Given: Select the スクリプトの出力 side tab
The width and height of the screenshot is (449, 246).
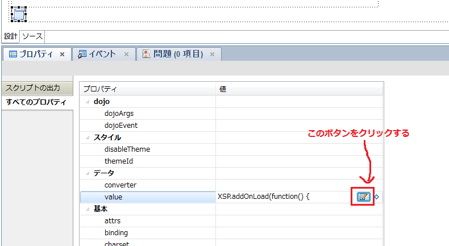Looking at the screenshot, I should pyautogui.click(x=38, y=88).
